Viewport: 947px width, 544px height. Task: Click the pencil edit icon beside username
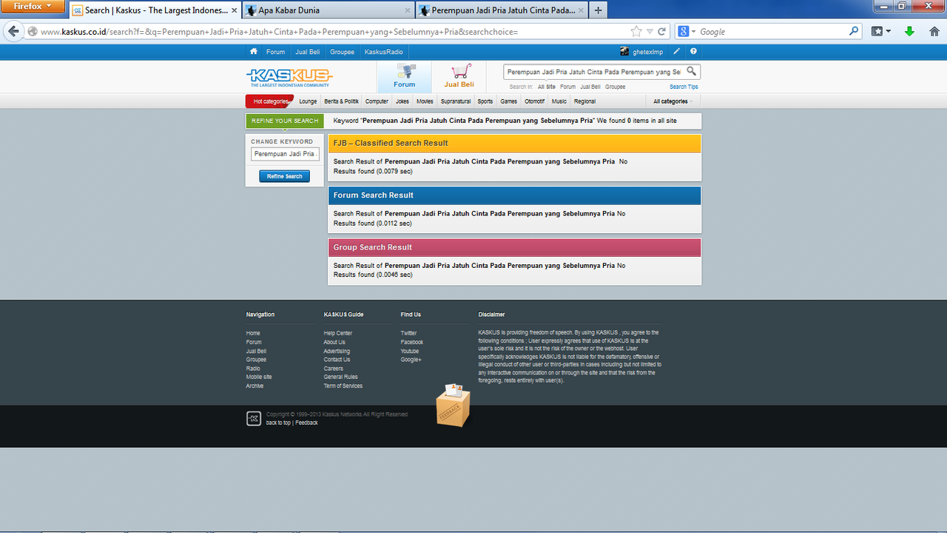(x=677, y=52)
